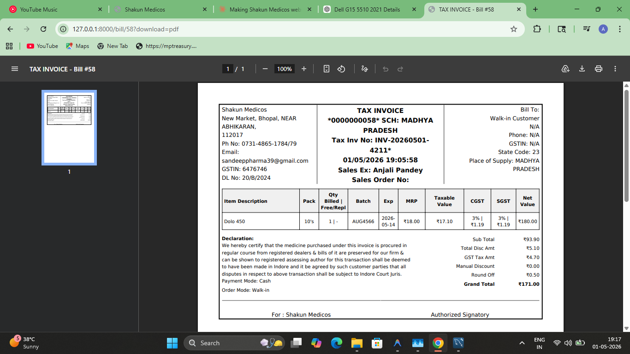Open Microsoft Edge from the taskbar
This screenshot has width=630, height=354.
tap(337, 343)
